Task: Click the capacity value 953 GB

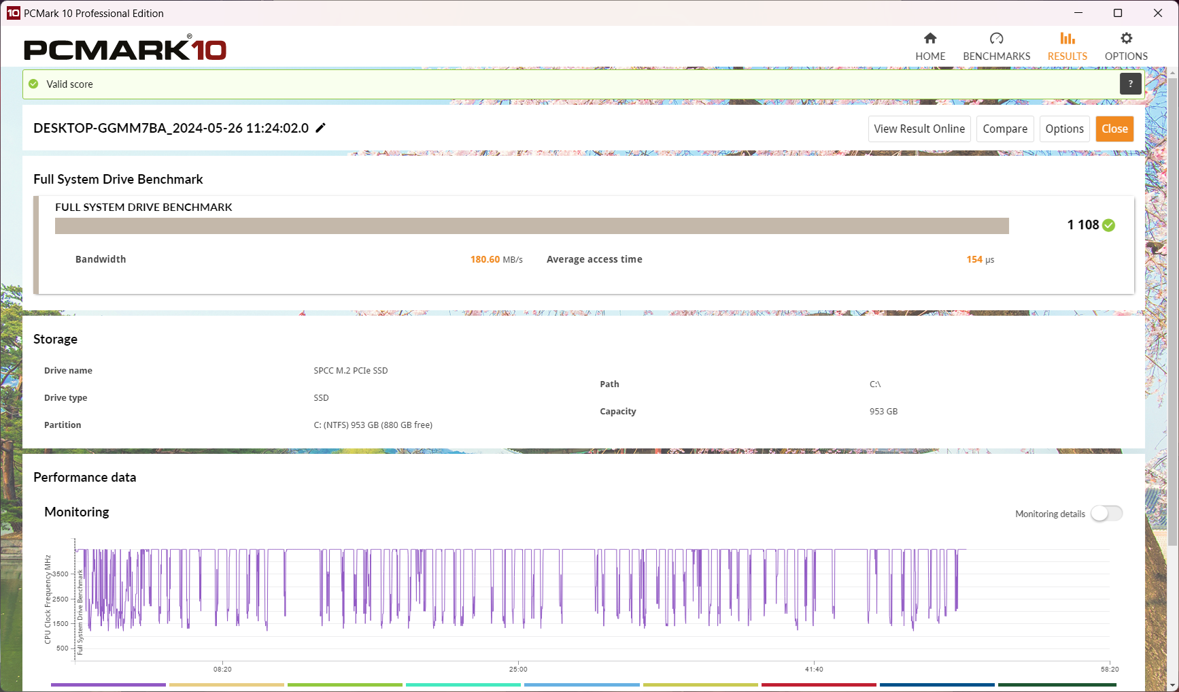Action: tap(883, 412)
